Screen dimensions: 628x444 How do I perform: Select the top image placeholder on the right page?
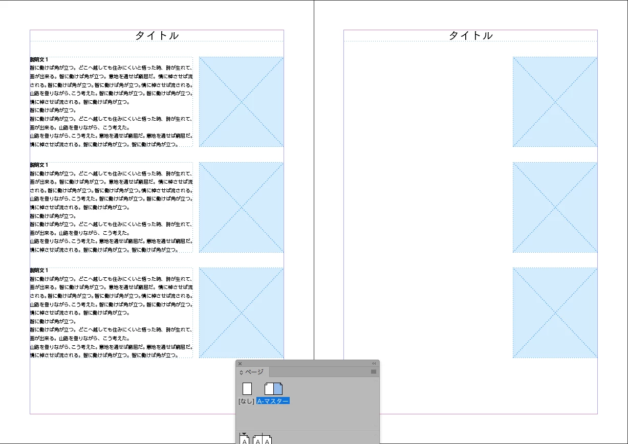tap(555, 102)
